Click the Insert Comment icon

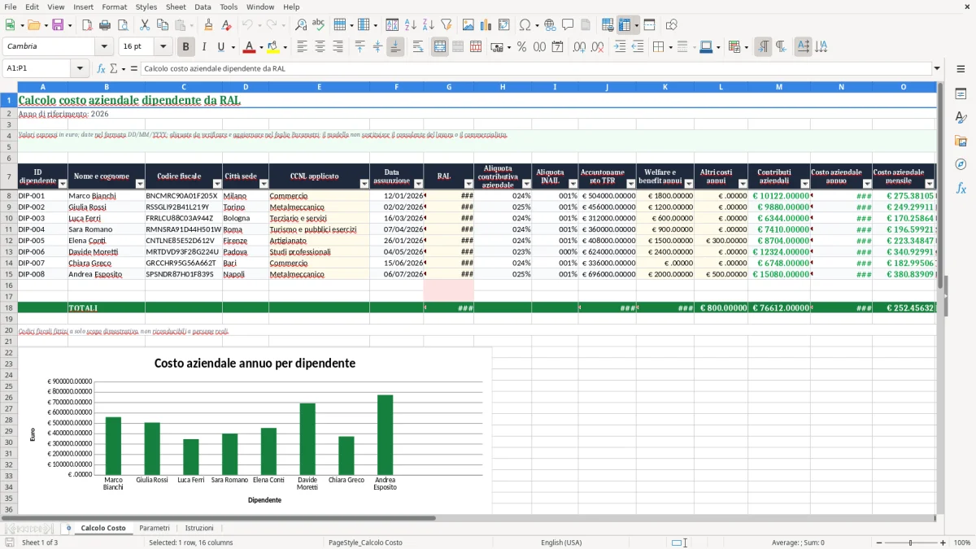point(568,25)
